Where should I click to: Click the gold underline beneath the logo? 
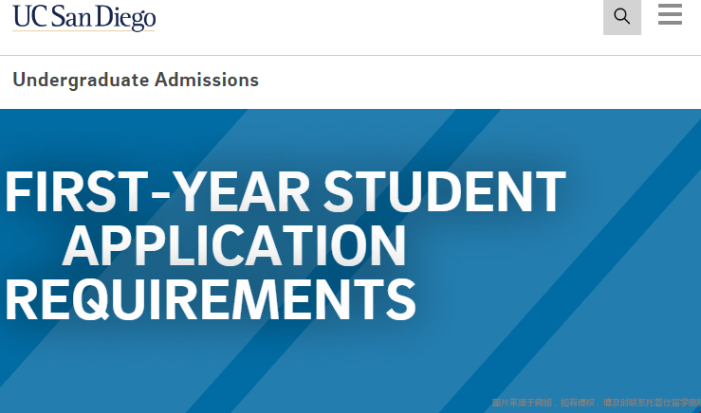(83, 31)
